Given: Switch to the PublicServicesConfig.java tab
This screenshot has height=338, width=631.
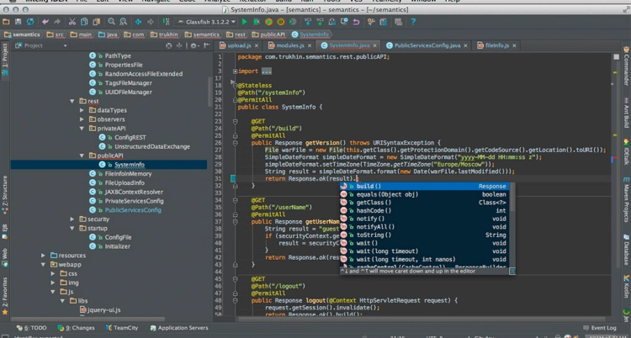Looking at the screenshot, I should [x=427, y=45].
